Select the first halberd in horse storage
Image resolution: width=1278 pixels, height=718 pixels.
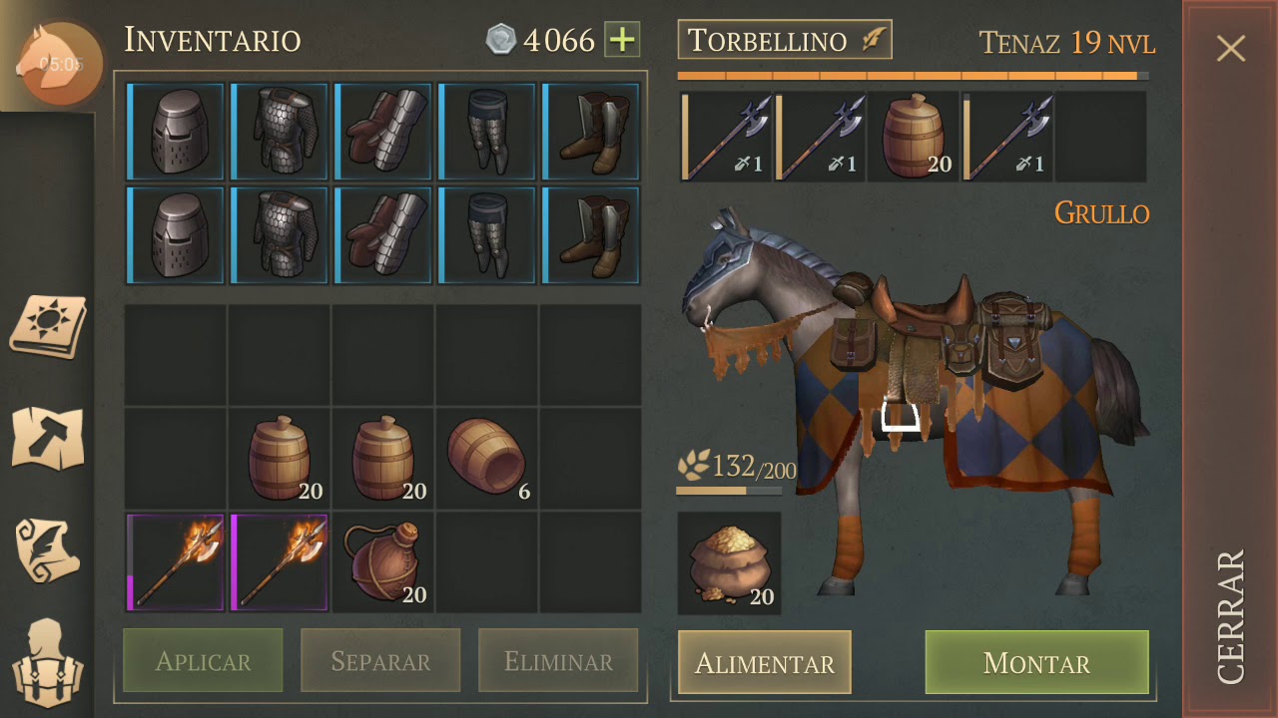[x=725, y=137]
